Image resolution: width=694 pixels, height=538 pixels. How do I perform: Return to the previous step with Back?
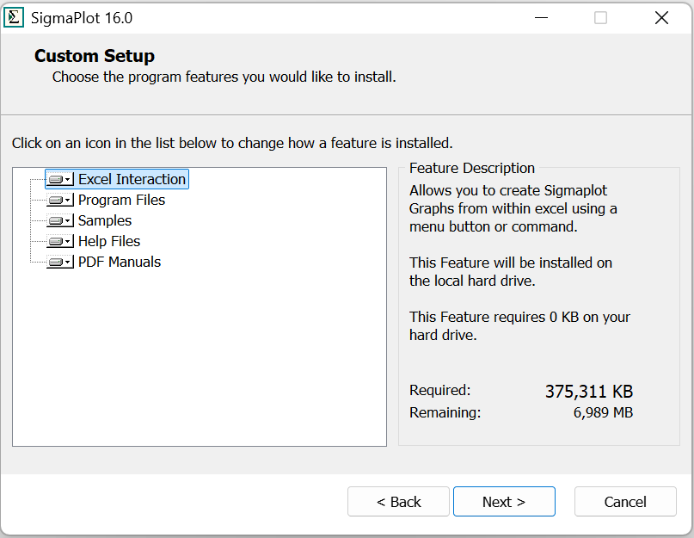coord(398,502)
